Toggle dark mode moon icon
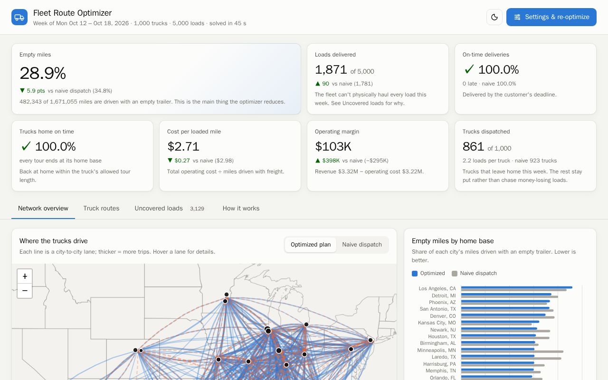608x380 pixels. pyautogui.click(x=494, y=17)
